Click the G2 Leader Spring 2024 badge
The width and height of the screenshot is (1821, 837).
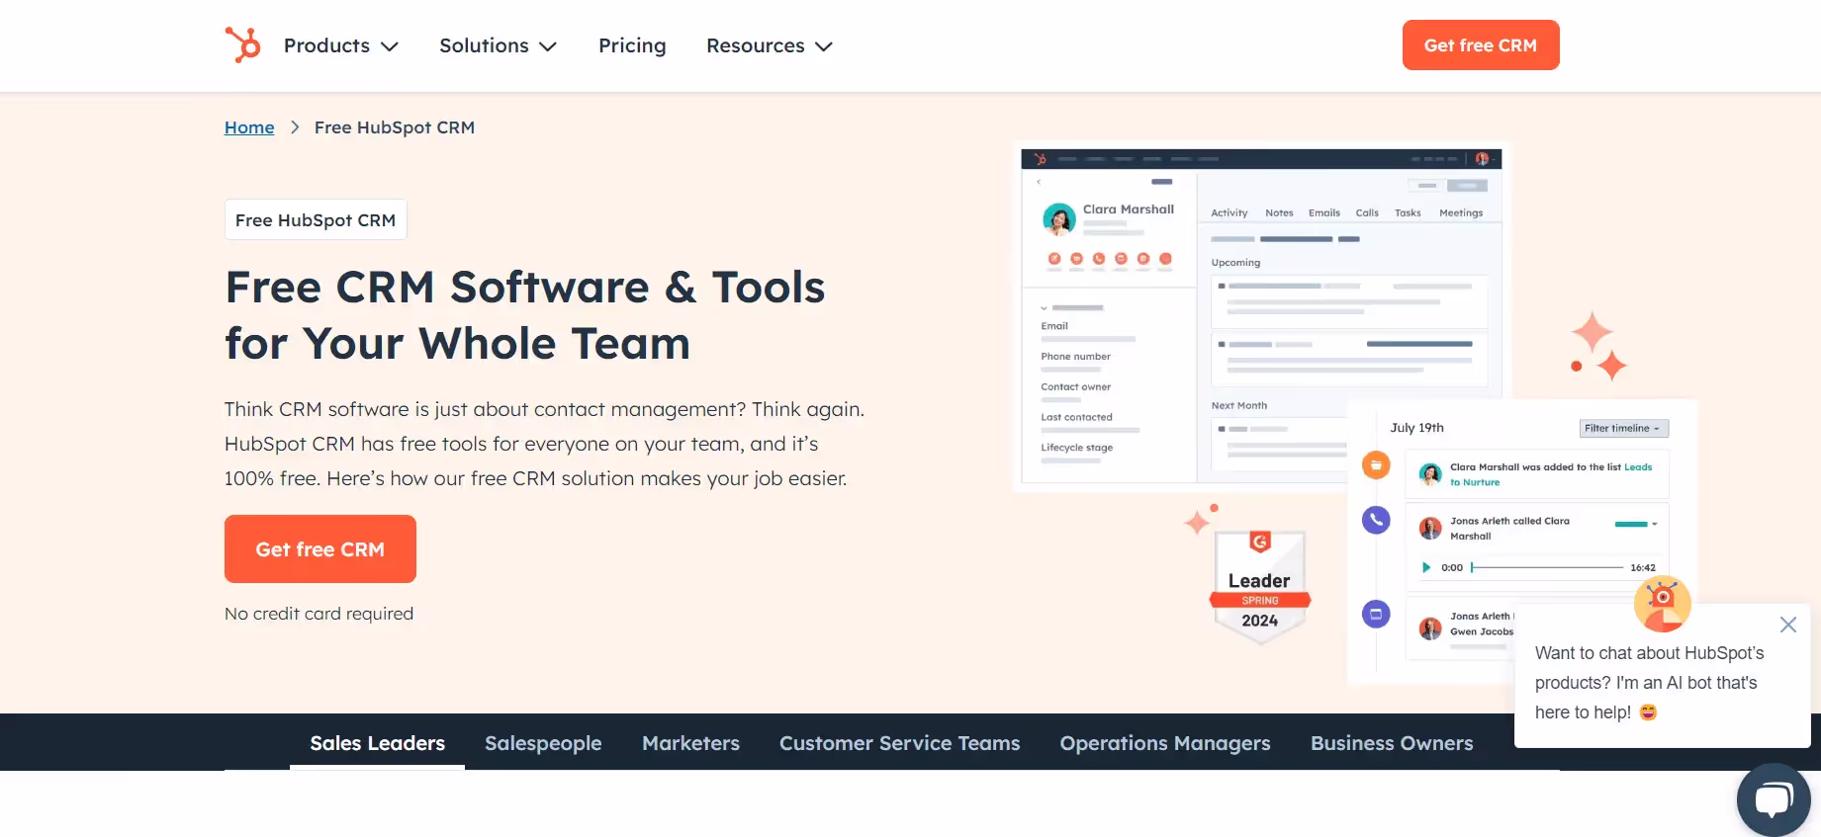click(x=1260, y=587)
